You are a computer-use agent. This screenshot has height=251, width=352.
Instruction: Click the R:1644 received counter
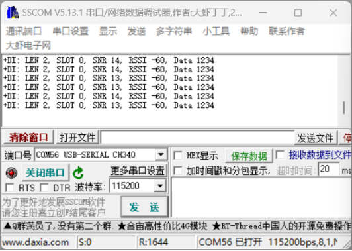[154, 242]
